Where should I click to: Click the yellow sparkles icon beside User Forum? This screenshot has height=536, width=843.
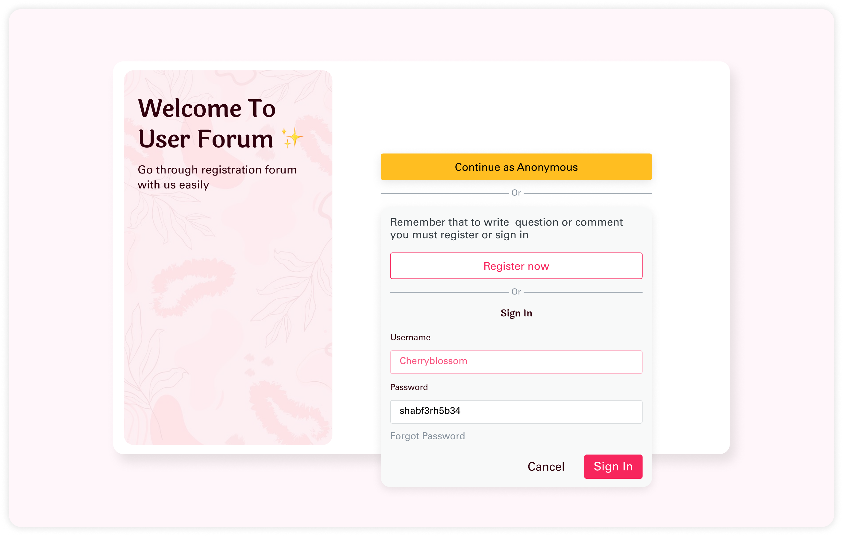click(x=291, y=137)
